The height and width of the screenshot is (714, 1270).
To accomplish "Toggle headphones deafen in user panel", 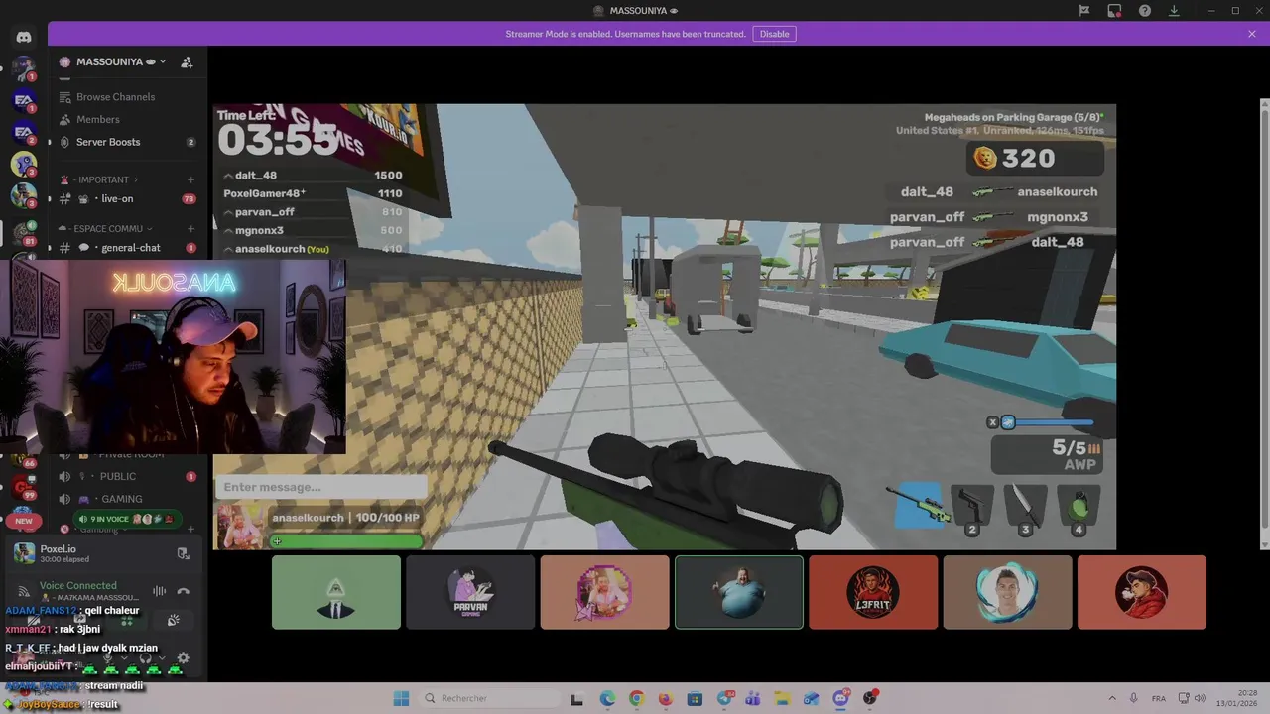I will [145, 657].
